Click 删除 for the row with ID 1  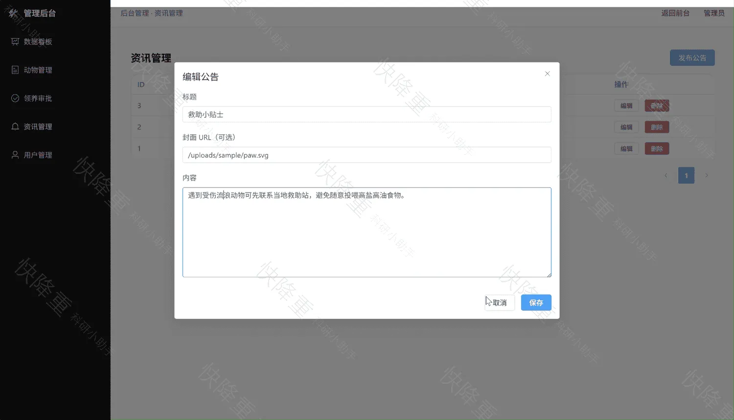click(x=657, y=148)
